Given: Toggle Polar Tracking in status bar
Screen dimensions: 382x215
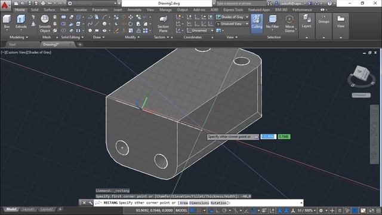Looking at the screenshot, I should coord(224,210).
